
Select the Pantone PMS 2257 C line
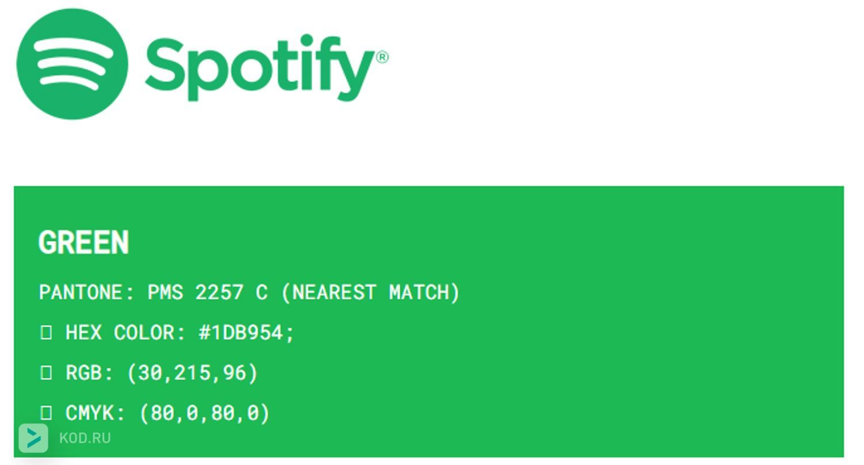pos(249,292)
